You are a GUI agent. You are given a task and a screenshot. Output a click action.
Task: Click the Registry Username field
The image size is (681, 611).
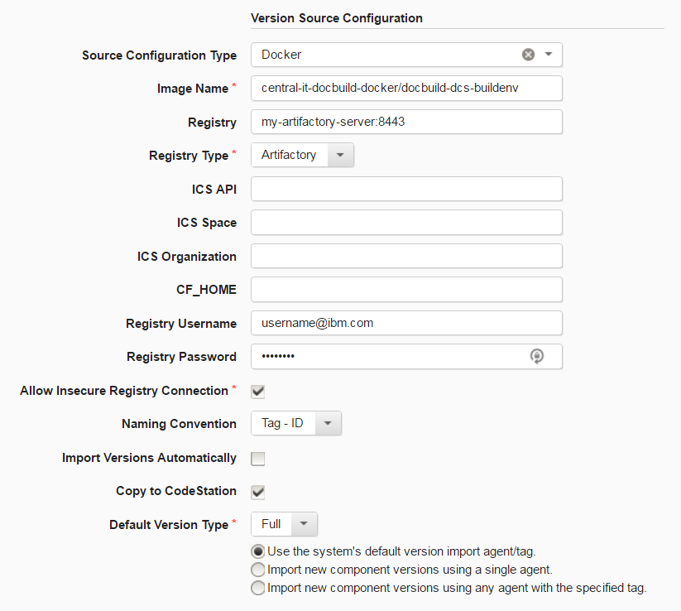click(405, 323)
